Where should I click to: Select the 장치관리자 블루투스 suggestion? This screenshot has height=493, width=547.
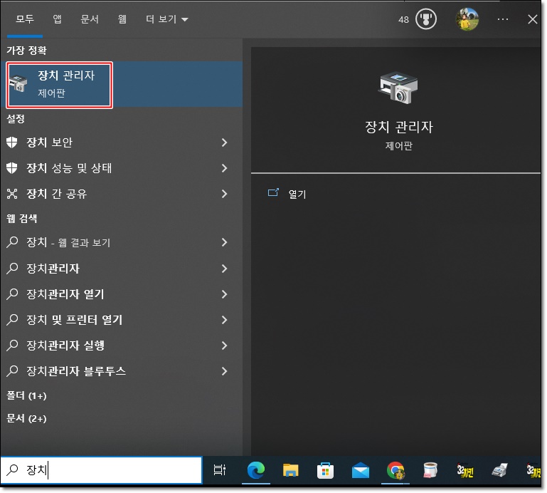point(121,371)
